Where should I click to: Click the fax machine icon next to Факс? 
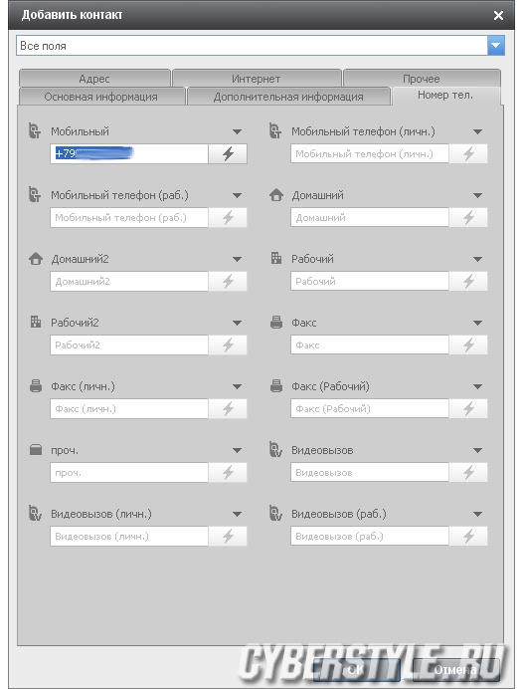tap(276, 323)
